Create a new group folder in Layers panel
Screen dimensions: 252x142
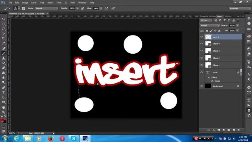point(229,130)
